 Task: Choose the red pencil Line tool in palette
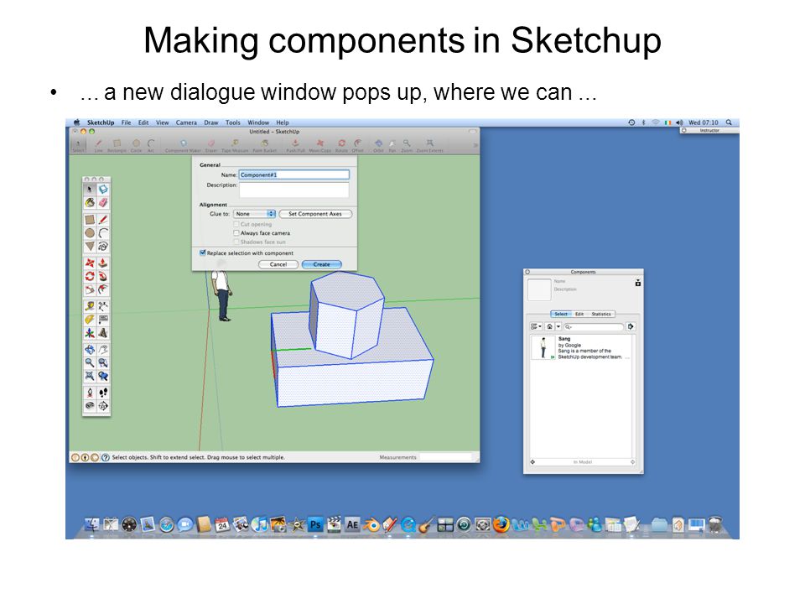pos(103,220)
